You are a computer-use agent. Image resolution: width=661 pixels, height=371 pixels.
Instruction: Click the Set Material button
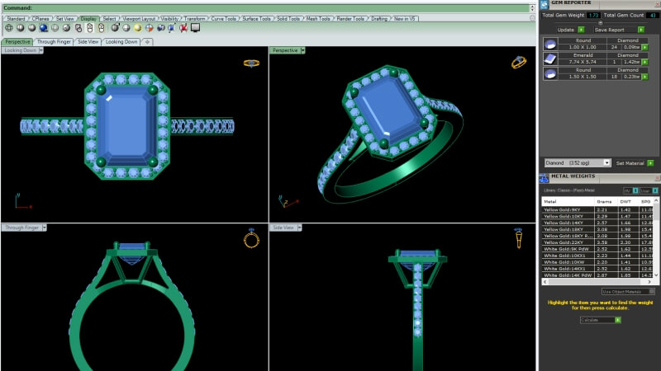point(635,162)
